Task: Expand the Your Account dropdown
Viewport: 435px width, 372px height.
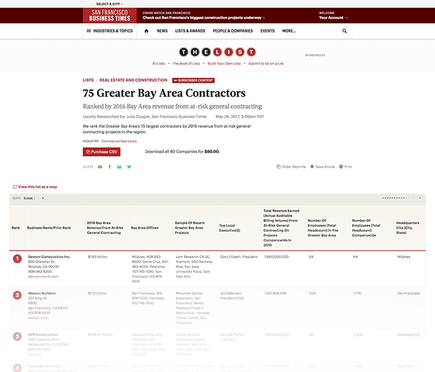Action: [x=333, y=18]
